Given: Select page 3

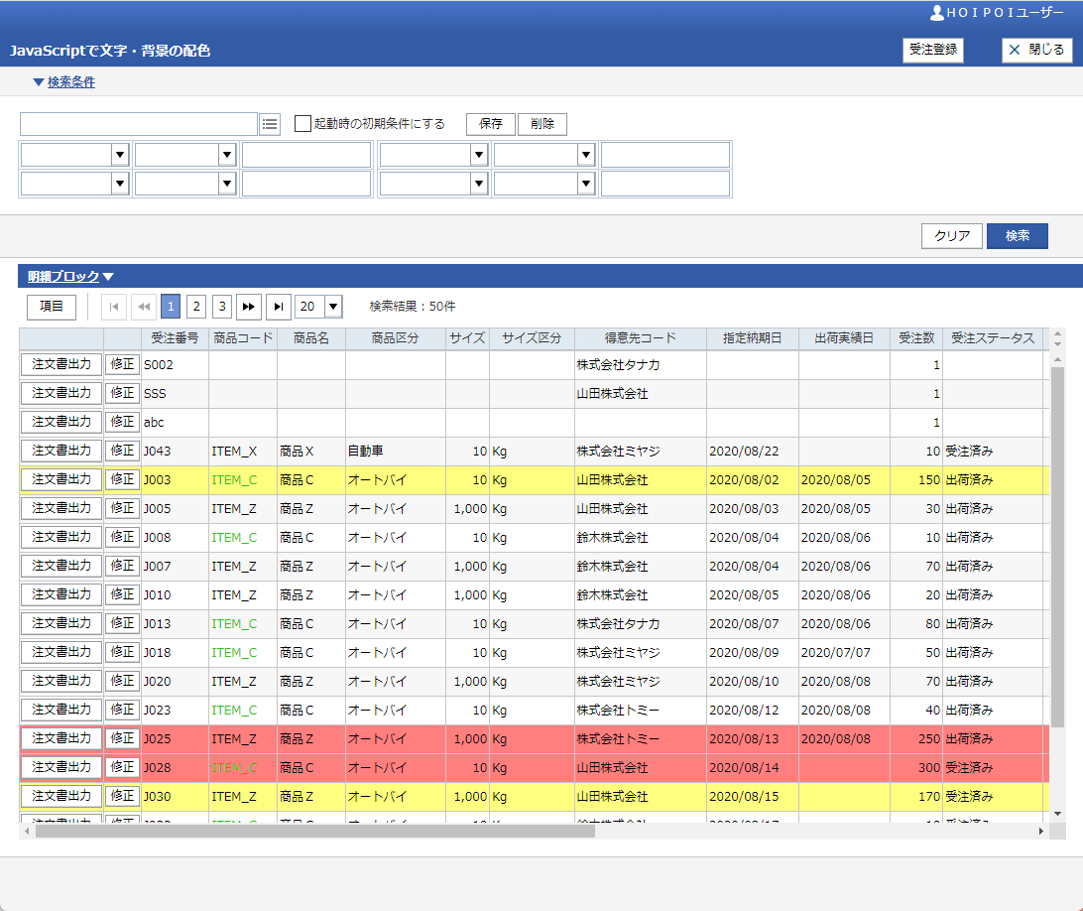Looking at the screenshot, I should [x=222, y=307].
